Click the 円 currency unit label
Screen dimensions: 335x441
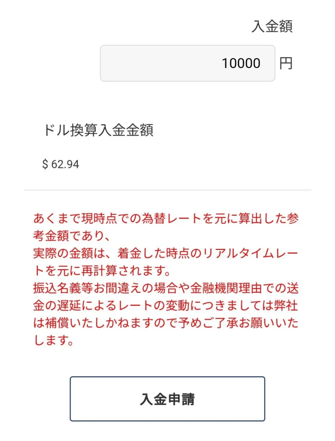(286, 64)
